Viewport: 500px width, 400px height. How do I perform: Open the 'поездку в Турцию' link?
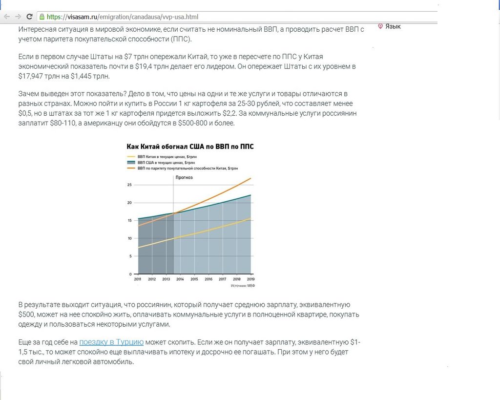pyautogui.click(x=111, y=342)
